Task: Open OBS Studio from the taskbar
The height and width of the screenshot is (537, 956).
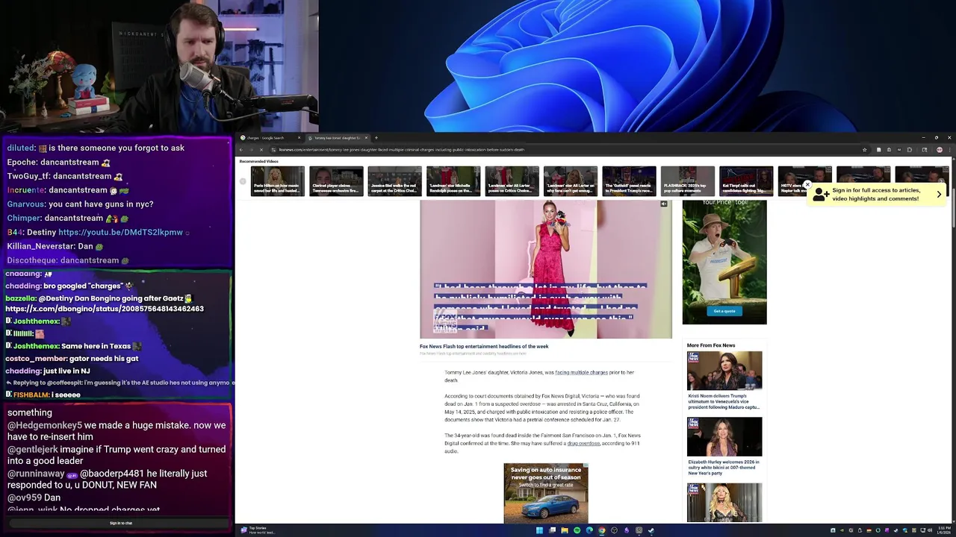Action: tap(614, 530)
